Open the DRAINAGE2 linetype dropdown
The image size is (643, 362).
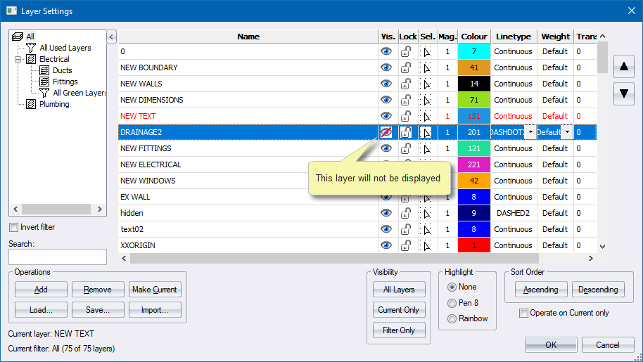(x=530, y=132)
